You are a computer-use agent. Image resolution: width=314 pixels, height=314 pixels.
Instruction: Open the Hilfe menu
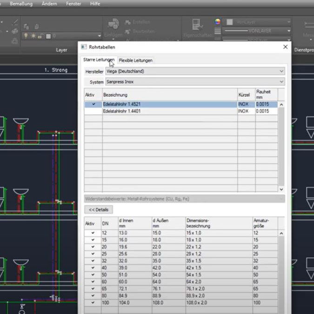[x=95, y=4]
